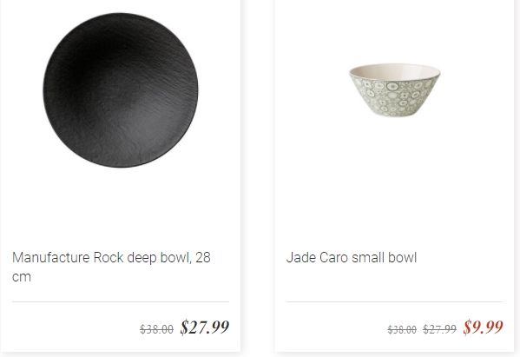This screenshot has width=520, height=357.
Task: Open the black Manufacture Rock bowl image
Action: 121,90
